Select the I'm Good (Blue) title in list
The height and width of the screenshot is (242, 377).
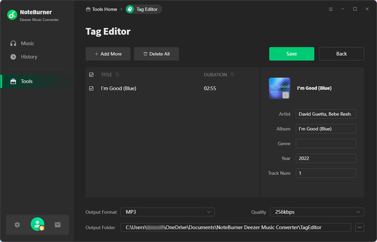[118, 88]
